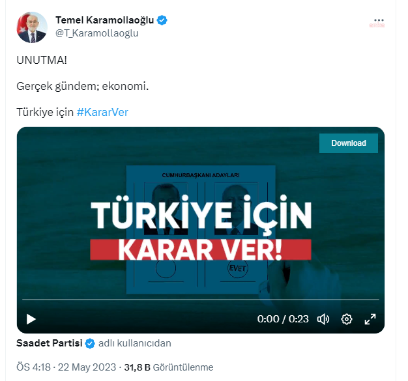Click the verified badge beside Saadet Partisi
This screenshot has height=381, width=408.
point(90,343)
